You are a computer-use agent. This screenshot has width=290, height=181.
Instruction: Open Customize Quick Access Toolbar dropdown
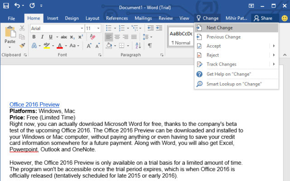pos(41,6)
